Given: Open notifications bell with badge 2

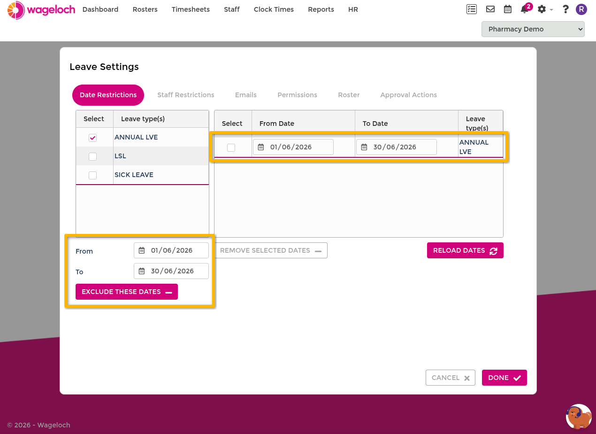Looking at the screenshot, I should [x=526, y=8].
